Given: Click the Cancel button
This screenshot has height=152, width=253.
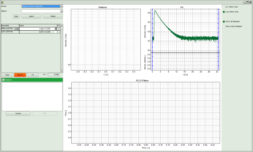Looking at the screenshot, I should pos(18,113).
